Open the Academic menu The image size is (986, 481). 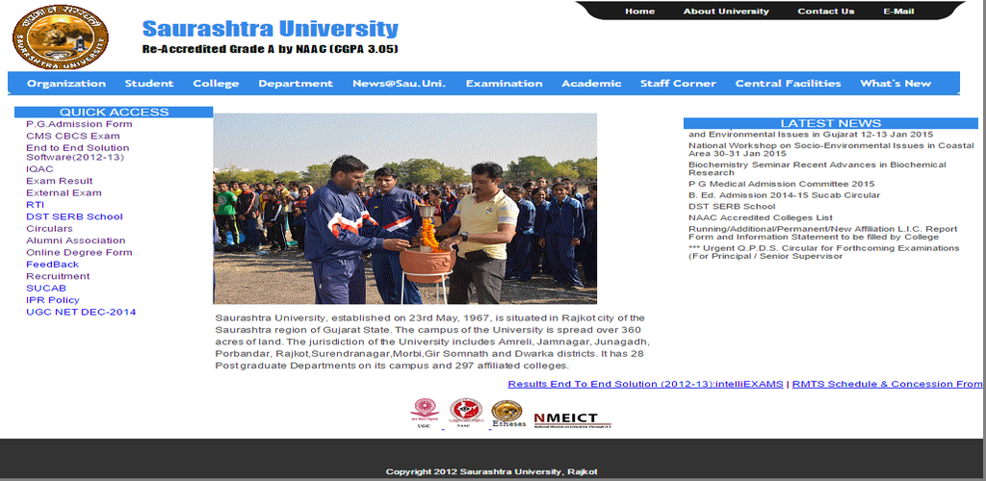[591, 84]
